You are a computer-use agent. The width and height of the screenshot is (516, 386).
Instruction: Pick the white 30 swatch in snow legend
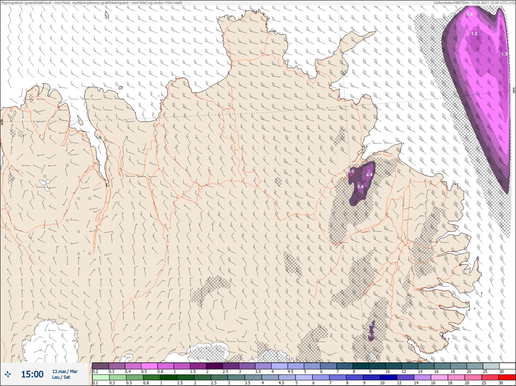pyautogui.click(x=507, y=366)
